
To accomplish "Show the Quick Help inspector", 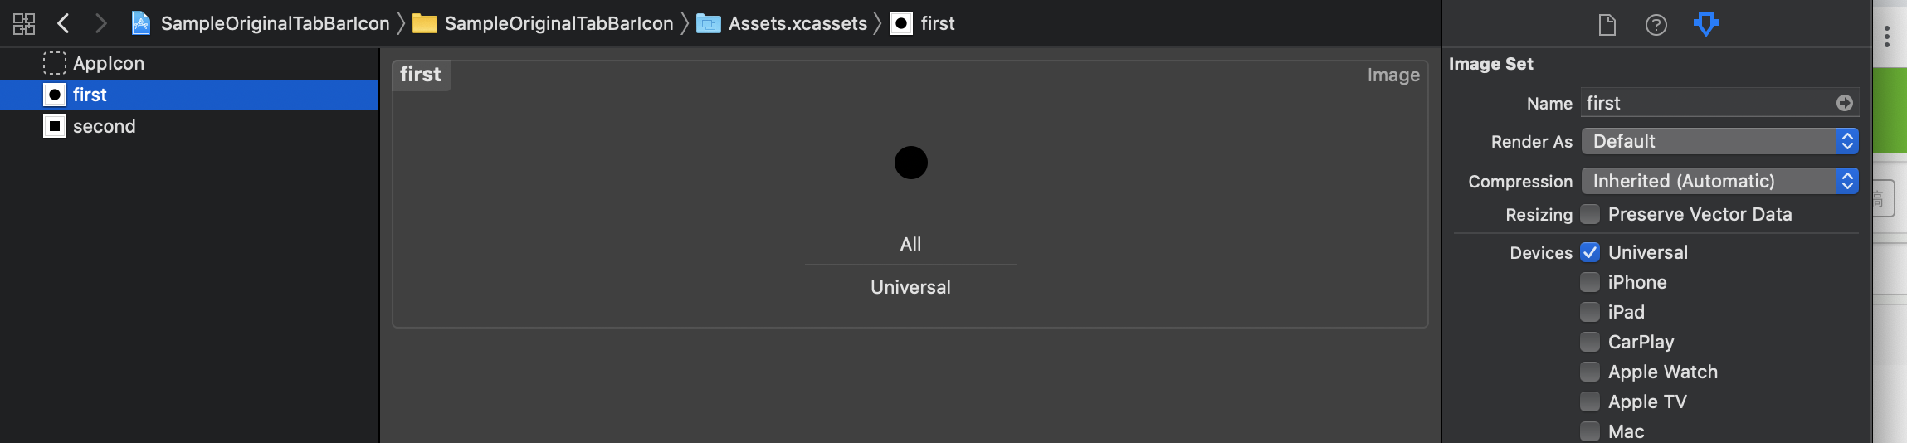I will [1656, 25].
